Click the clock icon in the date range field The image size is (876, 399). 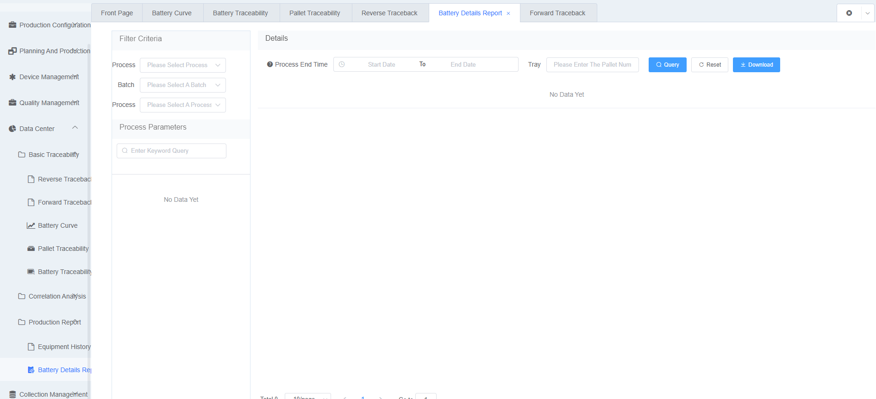tap(342, 64)
